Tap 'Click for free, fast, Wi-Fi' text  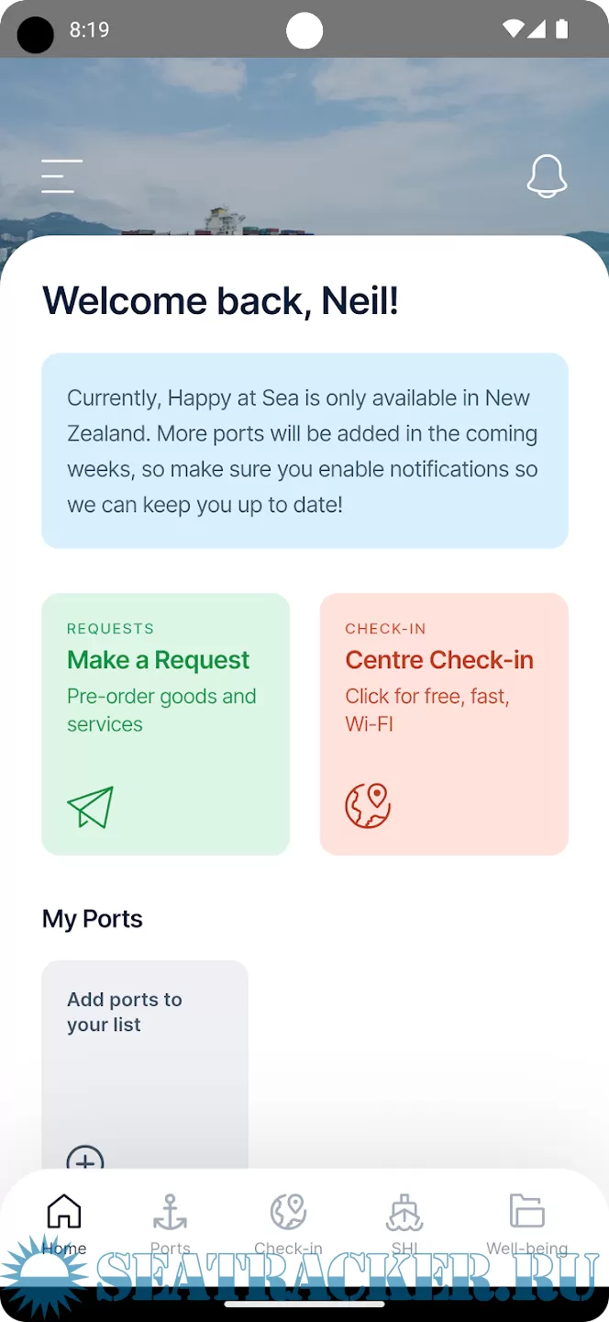pyautogui.click(x=427, y=710)
